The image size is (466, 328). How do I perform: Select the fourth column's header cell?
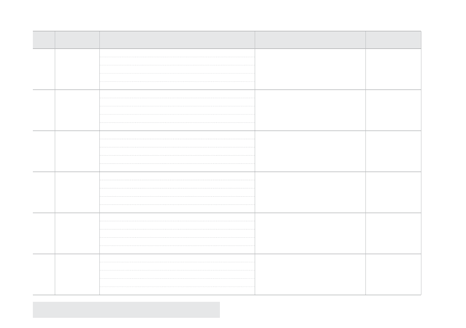[x=310, y=40]
